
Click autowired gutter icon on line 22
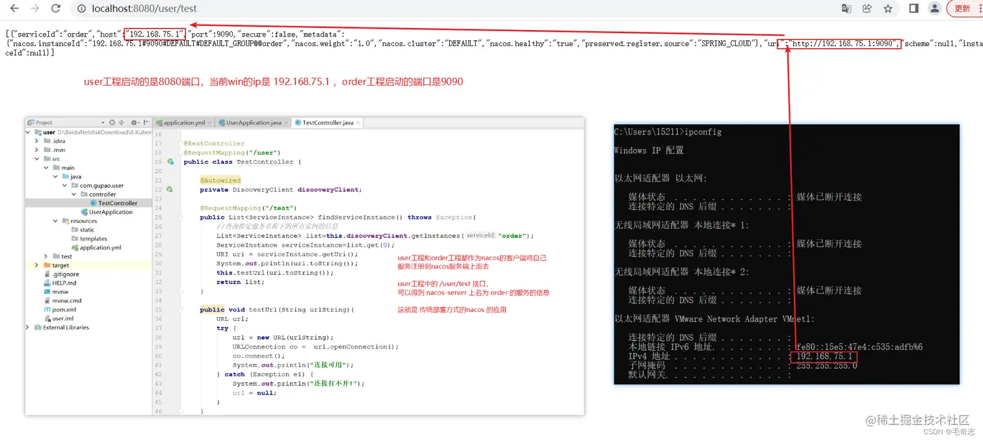tap(169, 190)
